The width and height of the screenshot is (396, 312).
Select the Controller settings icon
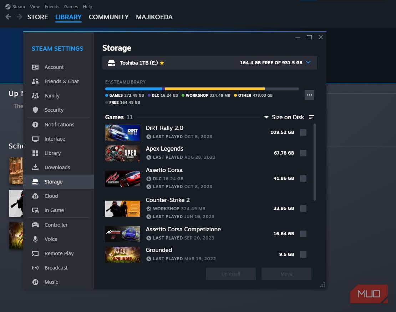(x=35, y=225)
